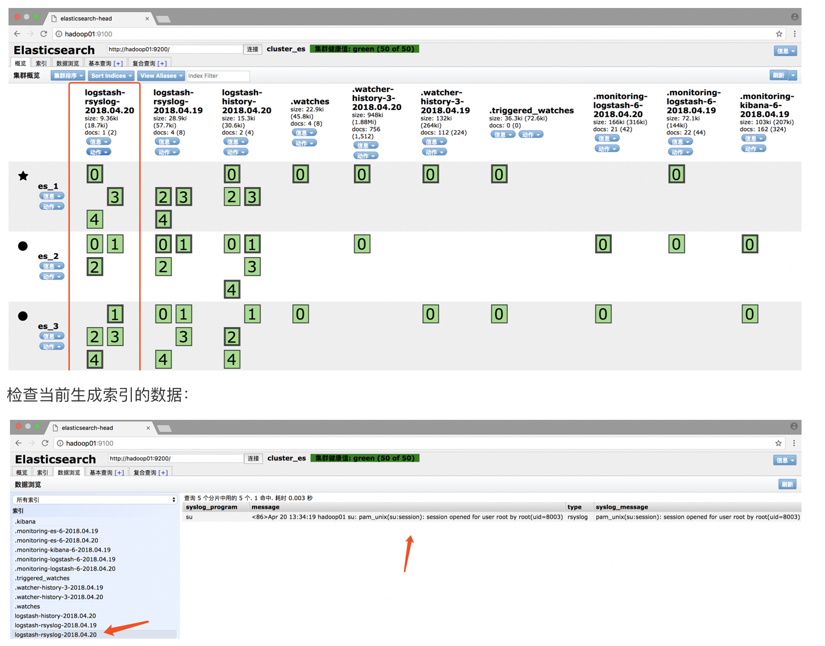Open the View Aliases dropdown

[x=161, y=76]
